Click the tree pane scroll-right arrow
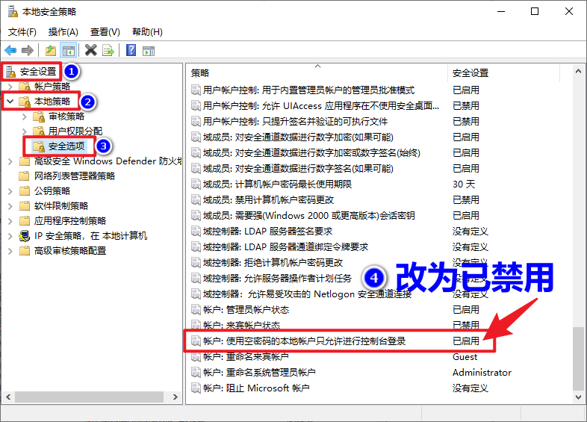The image size is (587, 422). coord(176,397)
